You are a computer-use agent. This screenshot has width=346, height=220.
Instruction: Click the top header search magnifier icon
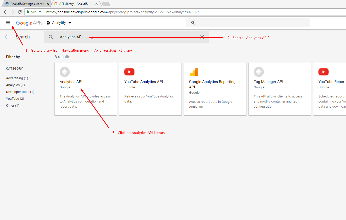pos(193,23)
